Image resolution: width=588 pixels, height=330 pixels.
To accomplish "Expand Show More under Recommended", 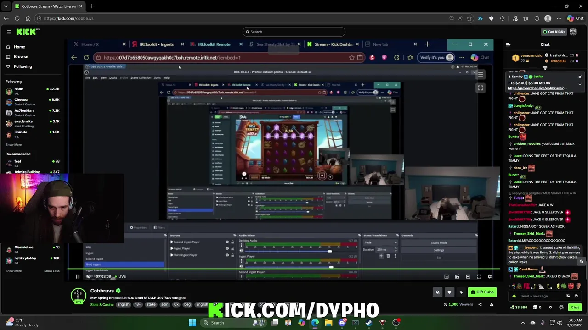I will 13,271.
